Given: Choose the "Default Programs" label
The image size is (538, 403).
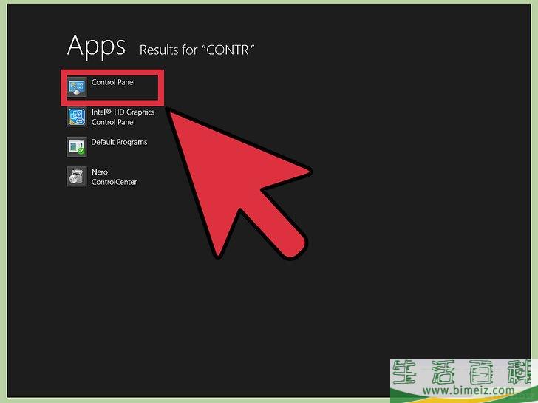Looking at the screenshot, I should [119, 142].
